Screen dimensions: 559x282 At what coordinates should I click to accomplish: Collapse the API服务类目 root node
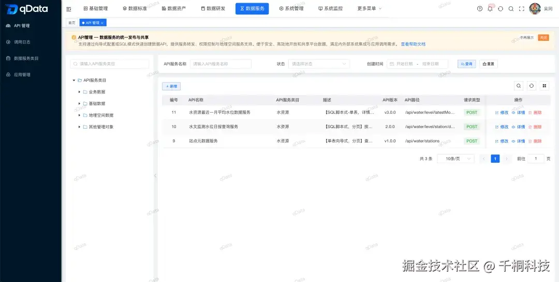[x=74, y=81]
